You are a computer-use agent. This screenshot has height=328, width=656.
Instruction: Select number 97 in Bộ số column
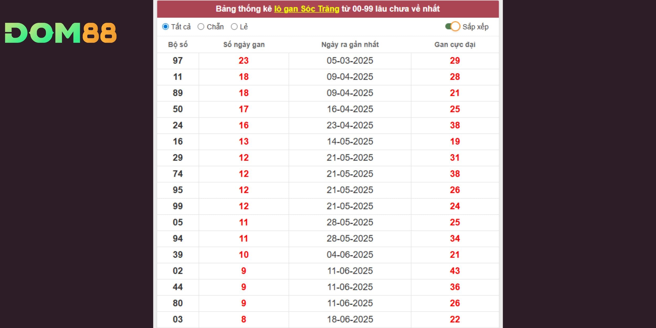[x=178, y=61]
